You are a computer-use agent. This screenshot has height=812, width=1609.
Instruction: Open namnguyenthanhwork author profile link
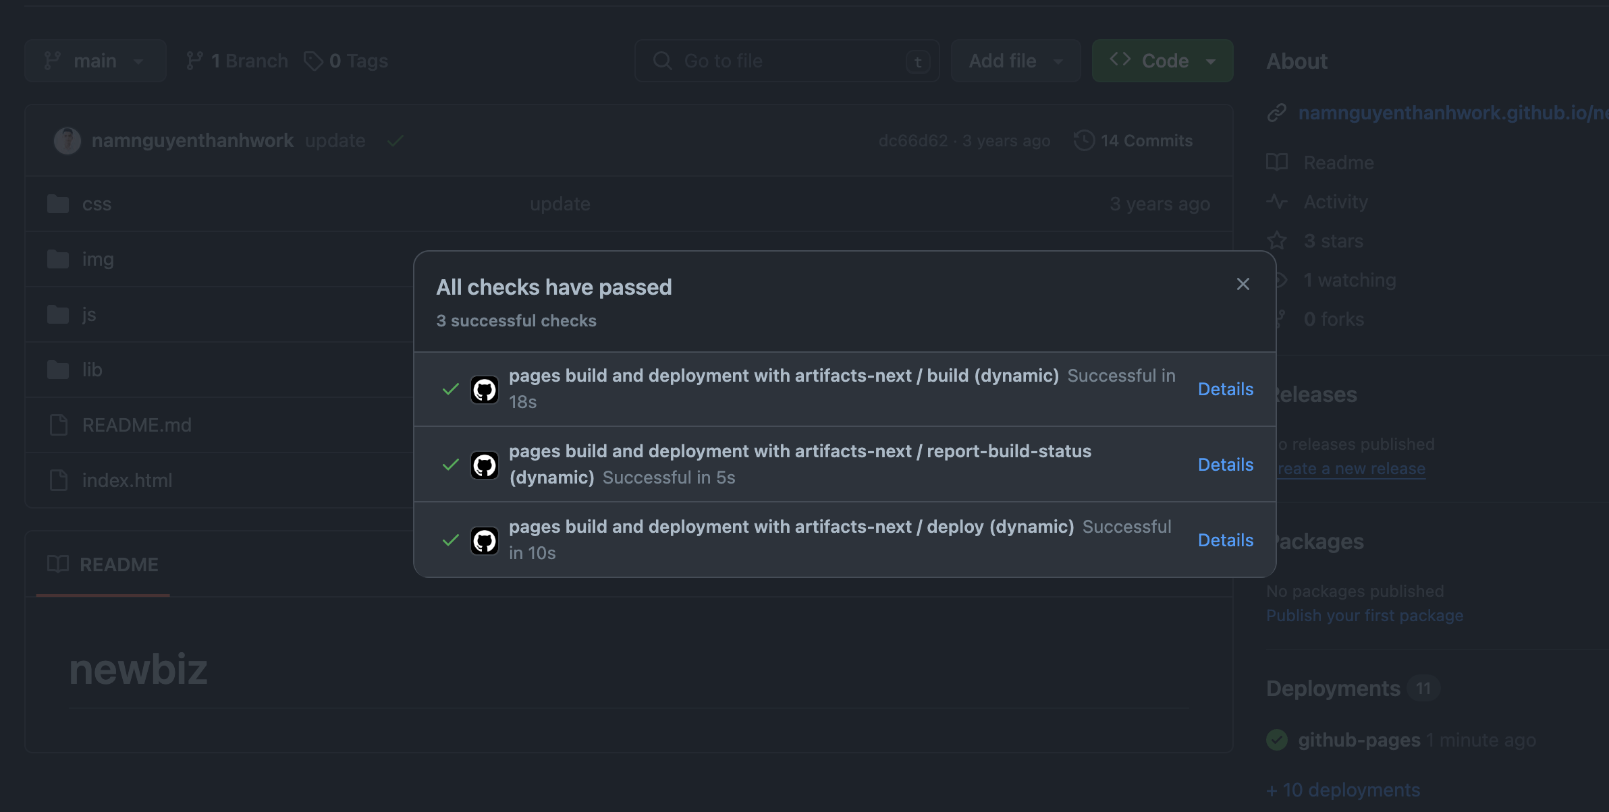pyautogui.click(x=192, y=140)
